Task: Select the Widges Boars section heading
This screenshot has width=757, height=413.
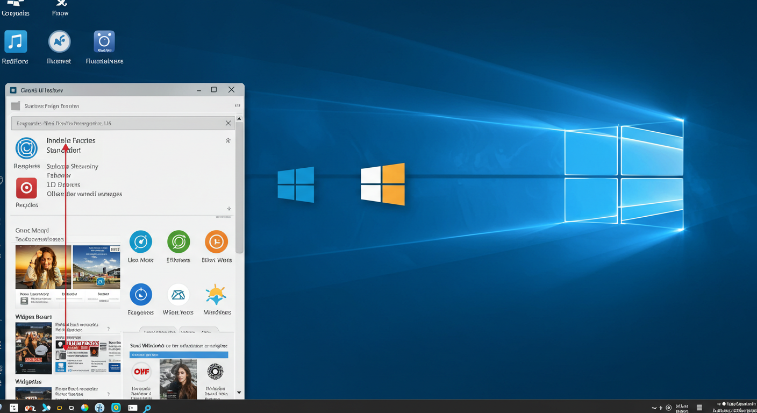Action: pyautogui.click(x=33, y=316)
